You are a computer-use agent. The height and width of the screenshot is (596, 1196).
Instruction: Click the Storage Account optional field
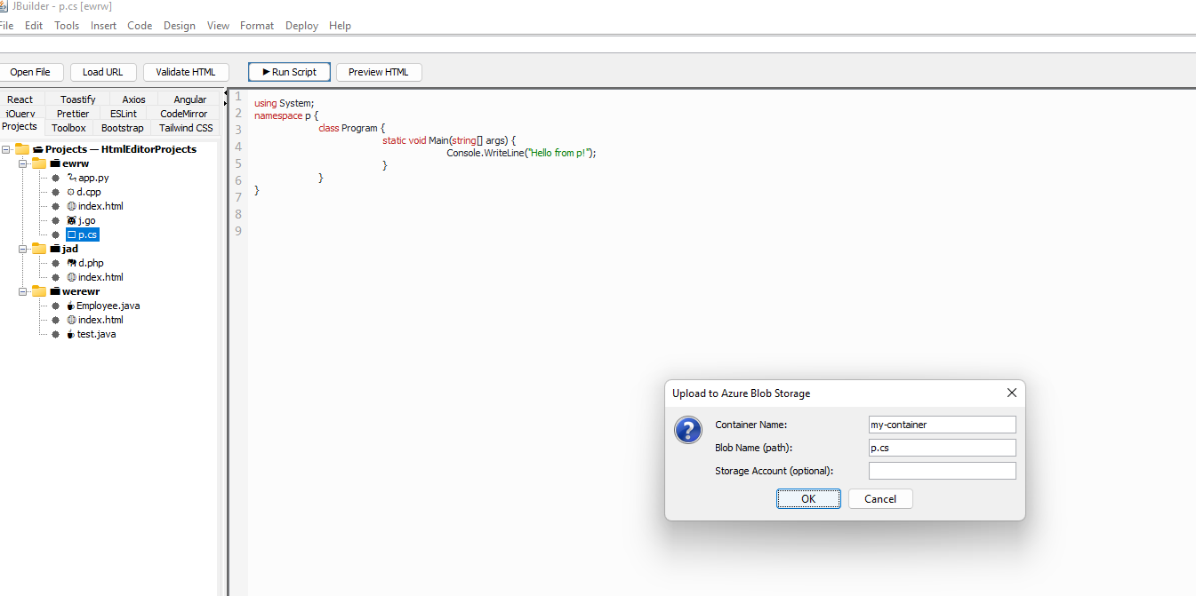click(x=942, y=471)
